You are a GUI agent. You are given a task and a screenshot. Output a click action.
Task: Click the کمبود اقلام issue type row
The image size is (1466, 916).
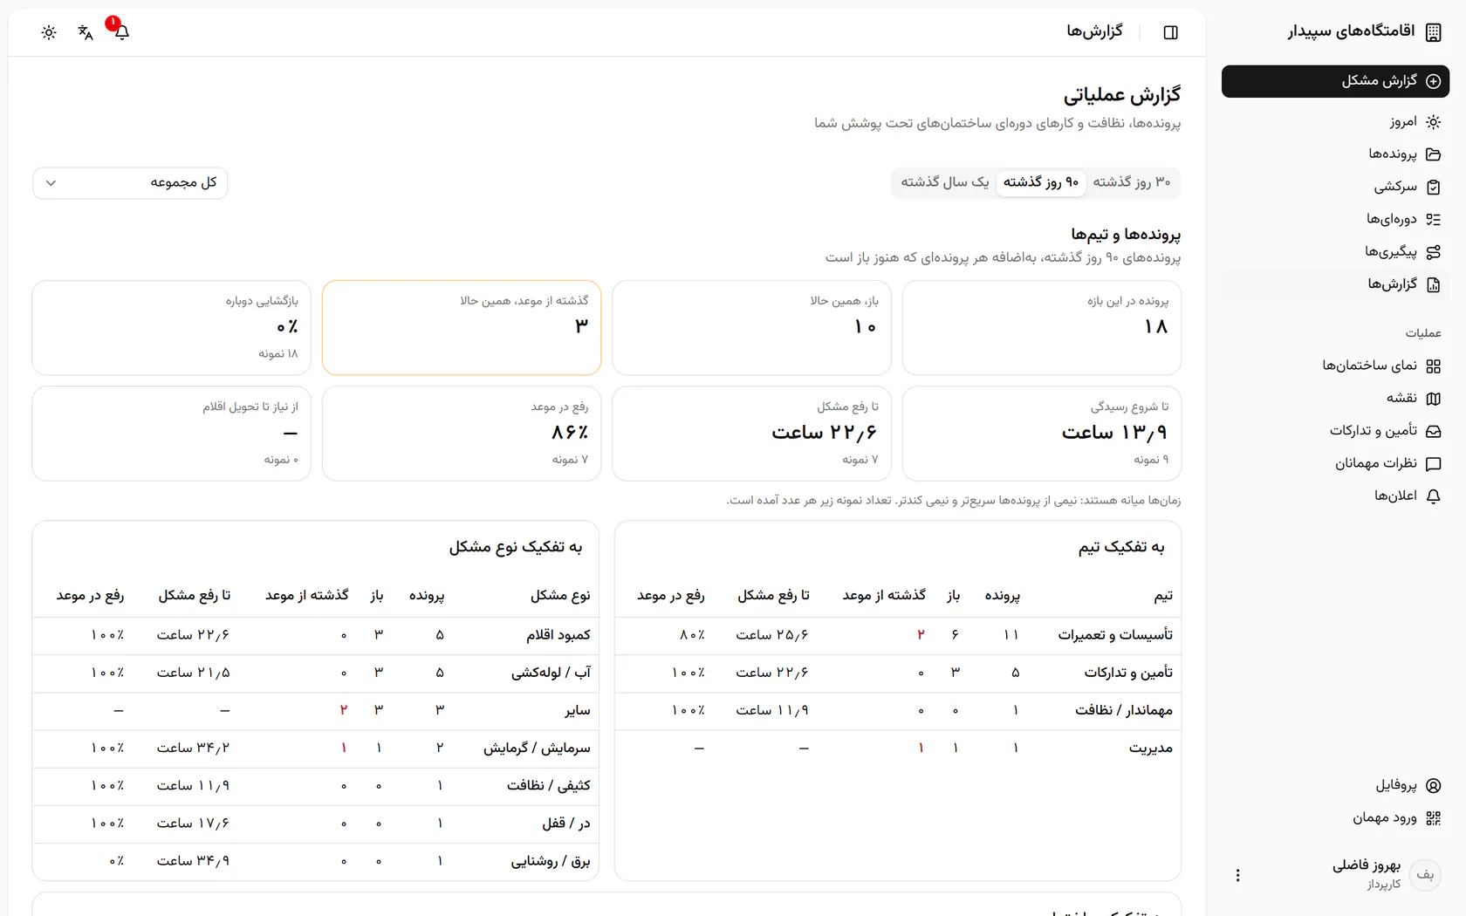[316, 635]
